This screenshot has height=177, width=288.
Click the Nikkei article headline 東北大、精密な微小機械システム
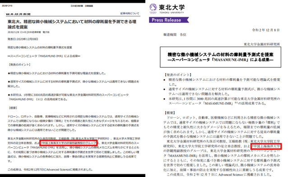(72, 24)
